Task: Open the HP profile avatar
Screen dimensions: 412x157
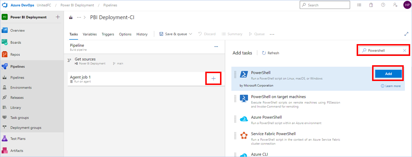Action: pyautogui.click(x=407, y=5)
